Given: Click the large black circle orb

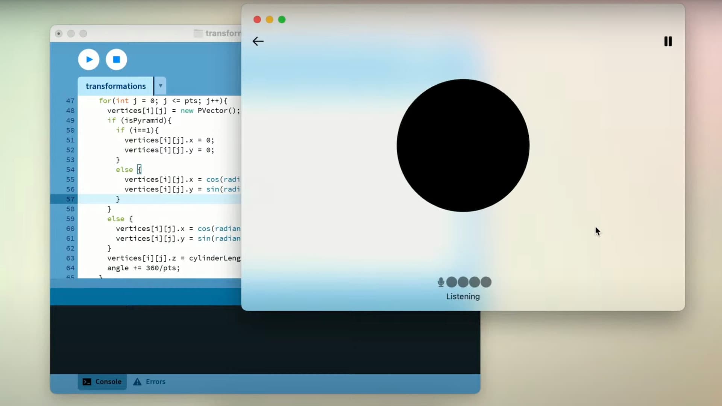Looking at the screenshot, I should click(463, 145).
